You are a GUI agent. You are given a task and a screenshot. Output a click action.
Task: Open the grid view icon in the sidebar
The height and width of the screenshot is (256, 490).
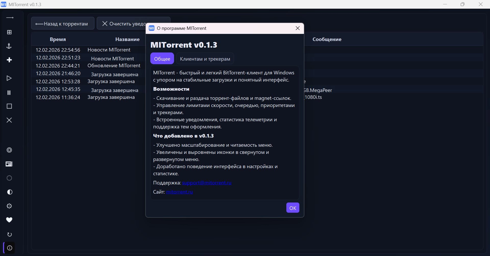[x=9, y=32]
